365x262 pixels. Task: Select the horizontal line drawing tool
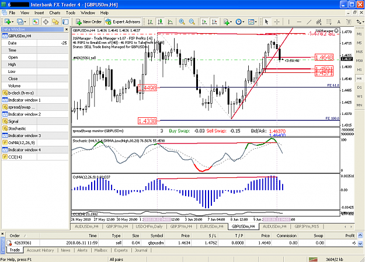299,22
